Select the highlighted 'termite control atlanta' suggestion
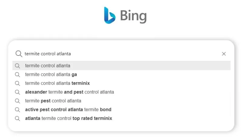243x139 pixels. pyautogui.click(x=48, y=66)
